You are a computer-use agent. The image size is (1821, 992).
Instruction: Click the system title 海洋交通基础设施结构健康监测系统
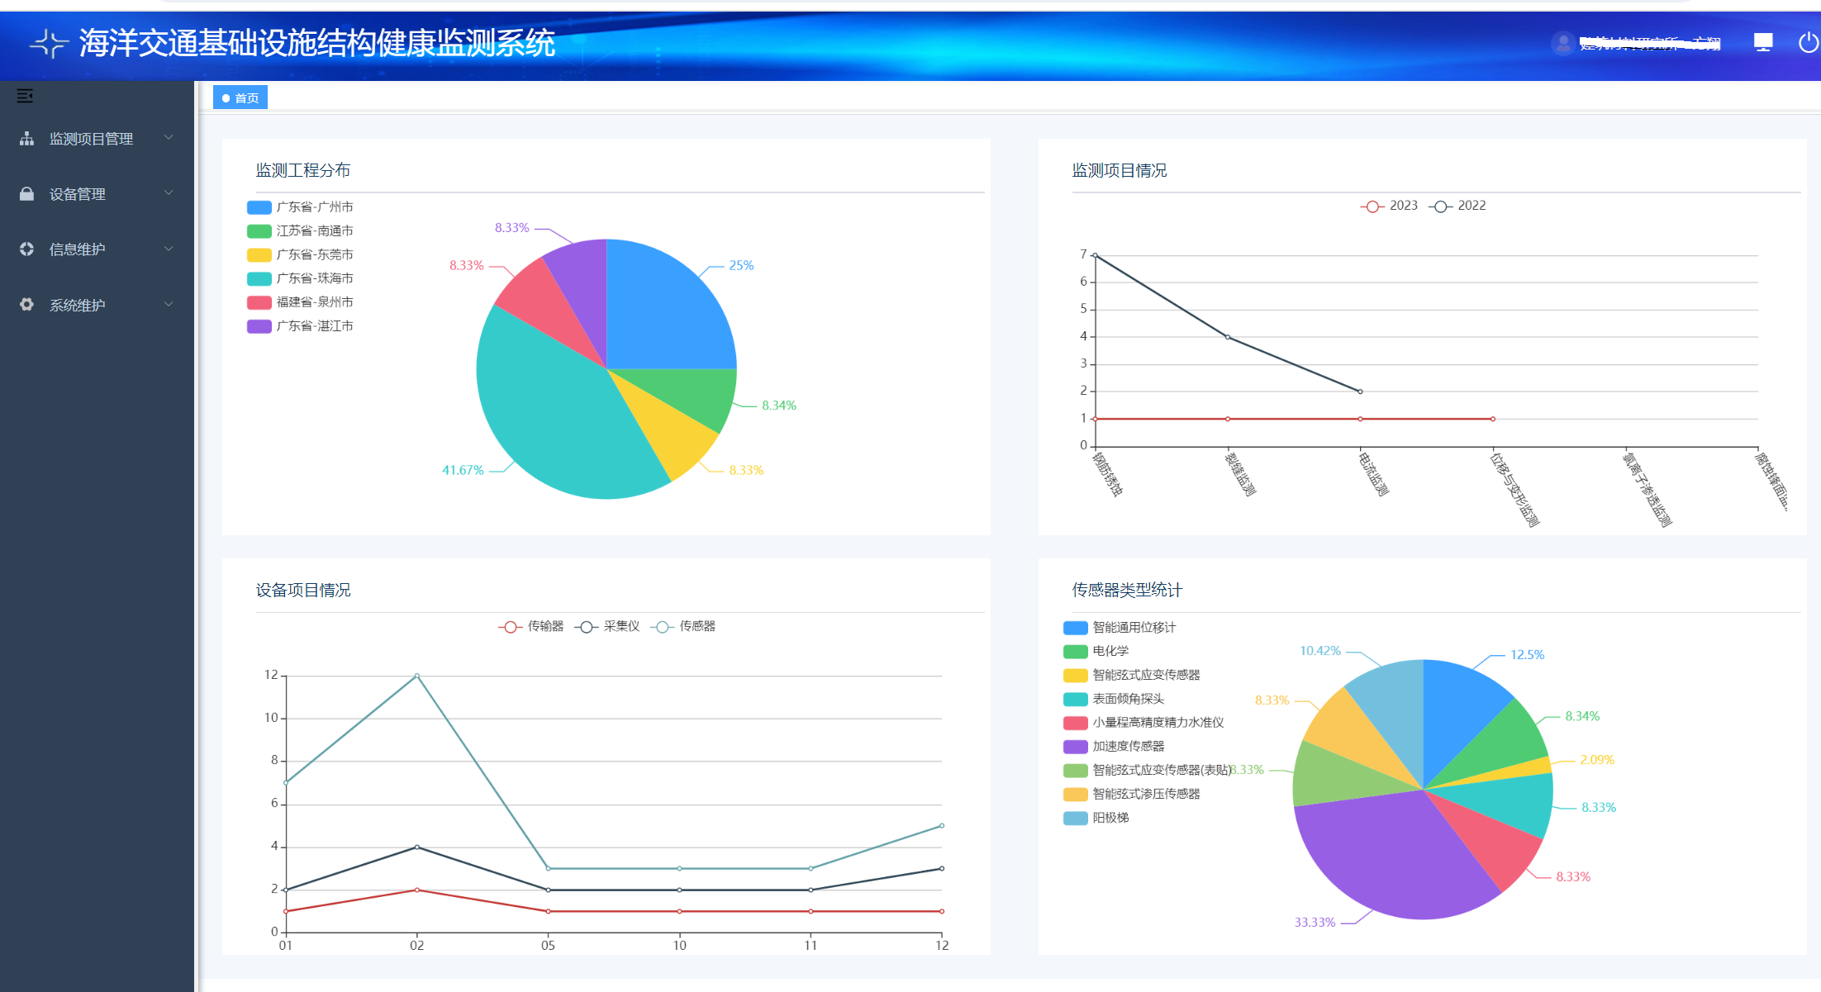(316, 43)
